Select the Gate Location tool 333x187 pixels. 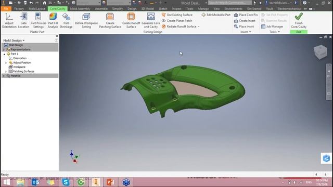23,21
